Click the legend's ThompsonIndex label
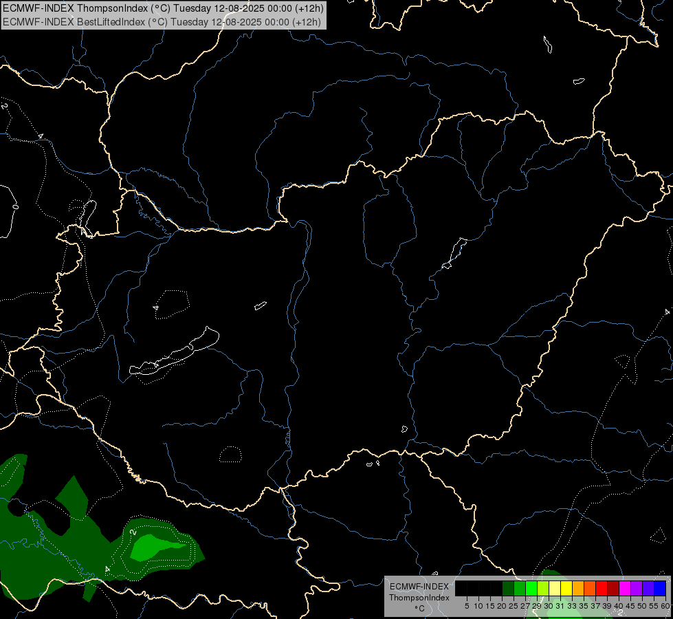Screen dimensions: 673x619 [x=419, y=598]
